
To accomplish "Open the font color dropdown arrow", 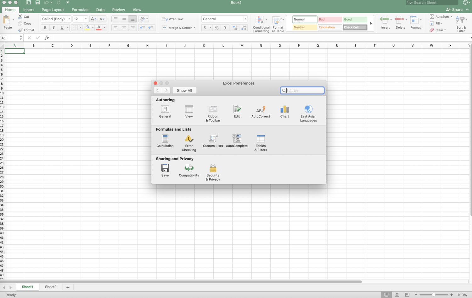I will 104,28.
